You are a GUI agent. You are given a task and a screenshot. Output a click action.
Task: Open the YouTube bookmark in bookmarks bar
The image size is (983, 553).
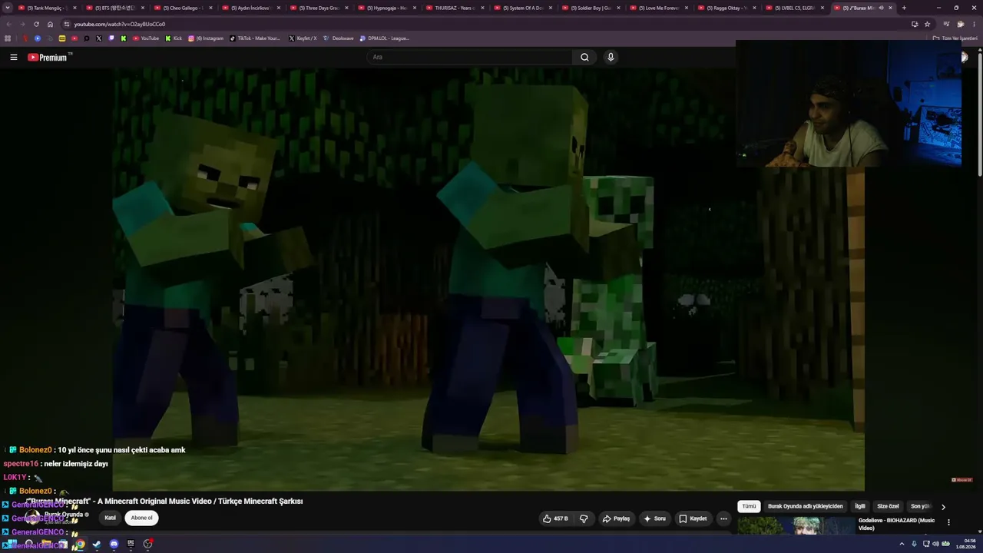pyautogui.click(x=146, y=38)
